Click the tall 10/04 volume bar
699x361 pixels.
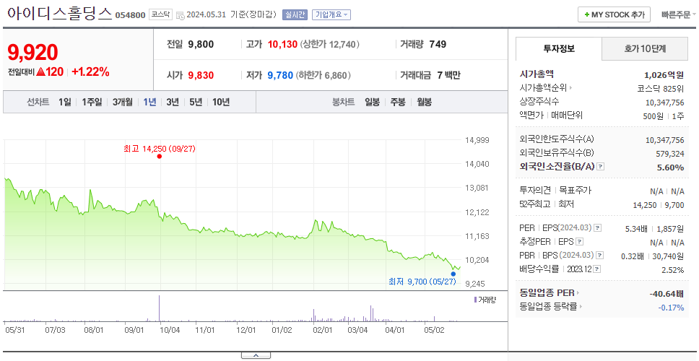pyautogui.click(x=159, y=308)
